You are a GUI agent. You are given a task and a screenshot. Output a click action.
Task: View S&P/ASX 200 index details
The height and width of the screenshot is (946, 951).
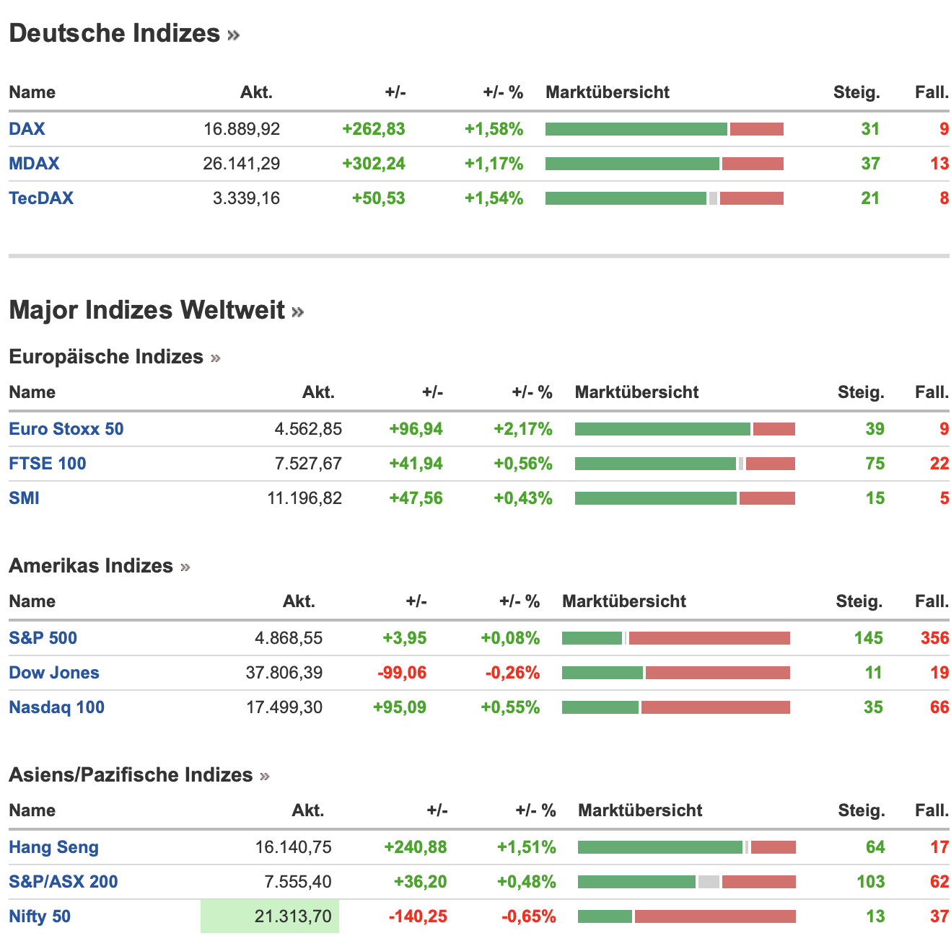pos(63,882)
